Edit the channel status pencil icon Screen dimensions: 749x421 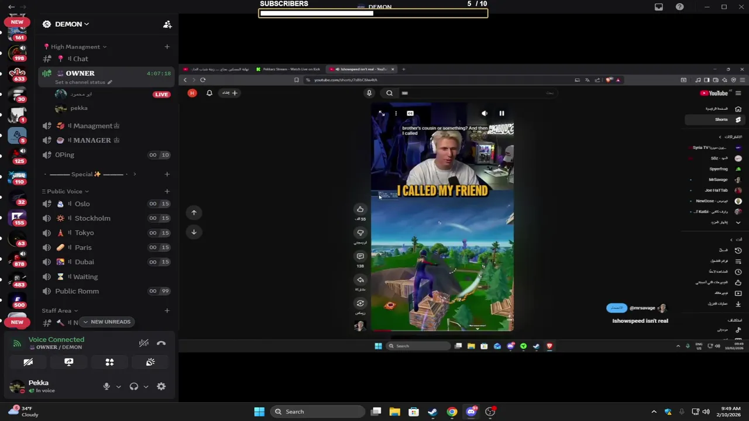109,82
